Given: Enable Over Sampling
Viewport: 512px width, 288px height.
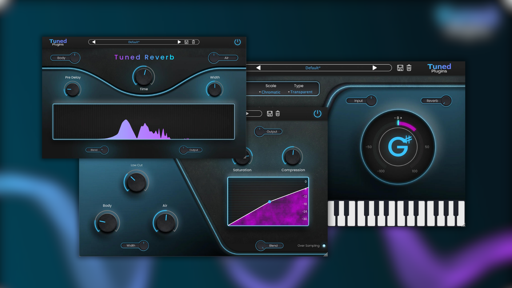Looking at the screenshot, I should [x=324, y=246].
